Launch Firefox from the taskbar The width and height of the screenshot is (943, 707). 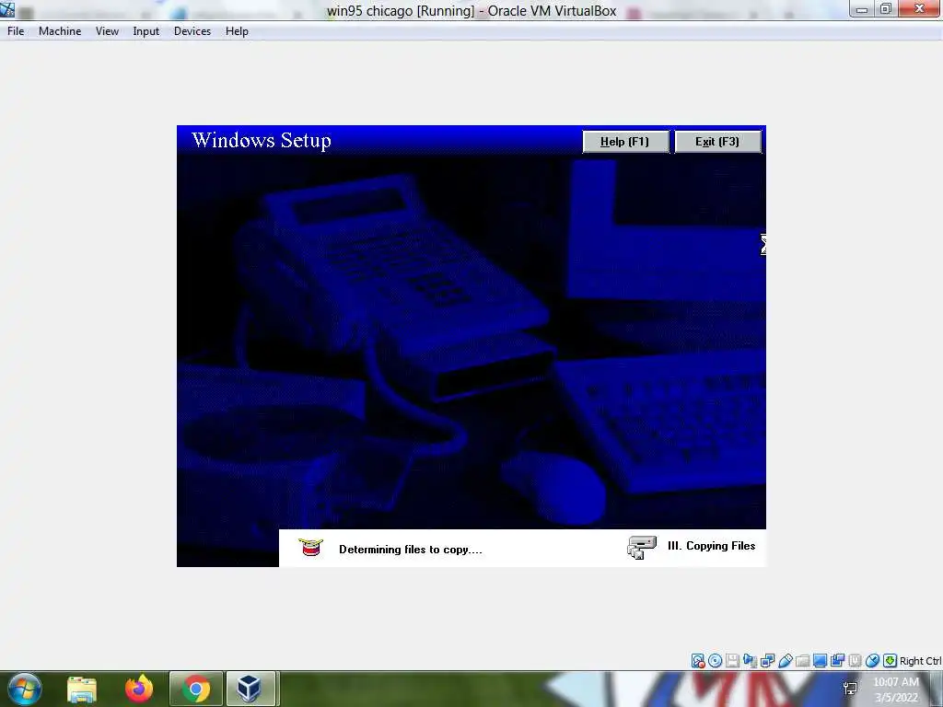tap(139, 689)
